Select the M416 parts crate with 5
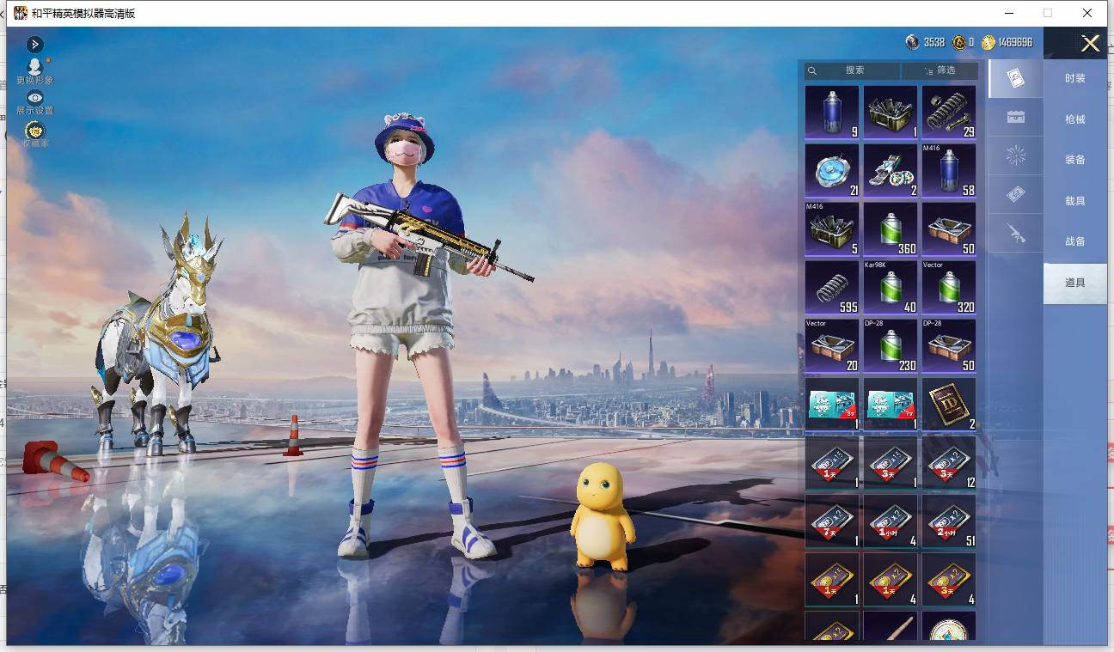Viewport: 1114px width, 652px height. pyautogui.click(x=832, y=229)
